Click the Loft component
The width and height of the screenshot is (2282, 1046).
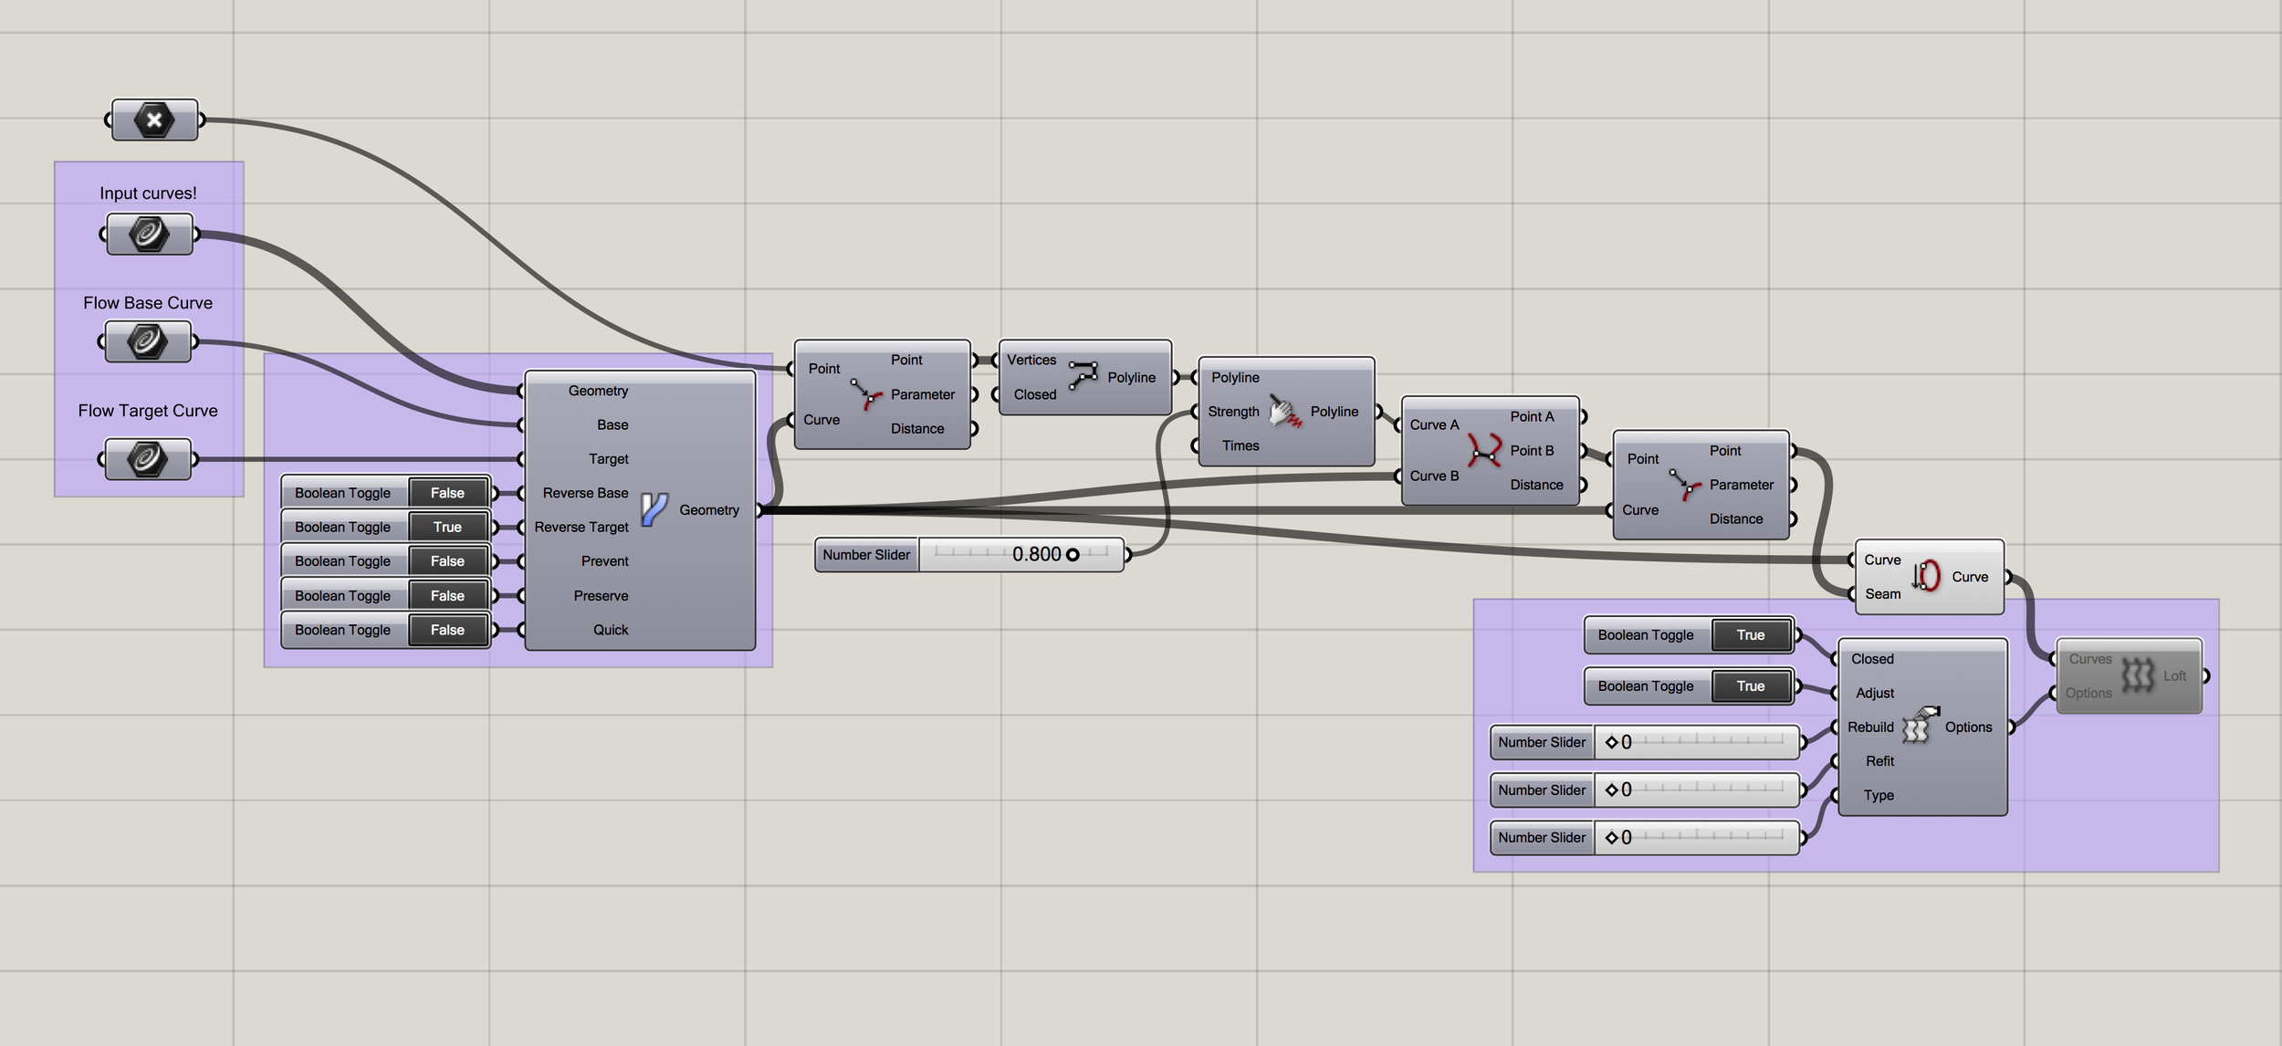[2135, 676]
